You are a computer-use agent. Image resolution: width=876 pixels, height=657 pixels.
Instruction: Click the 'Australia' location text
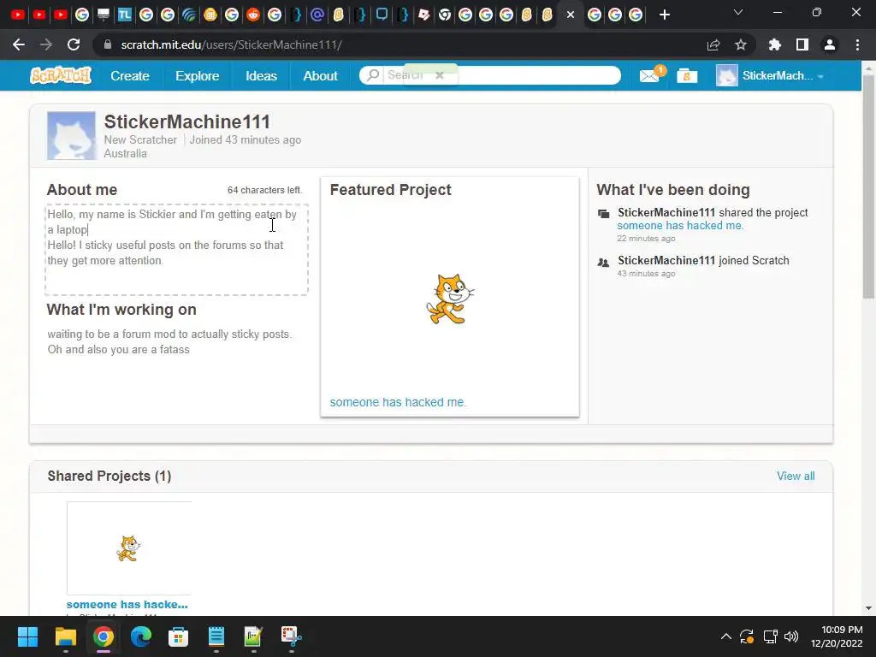tap(125, 154)
